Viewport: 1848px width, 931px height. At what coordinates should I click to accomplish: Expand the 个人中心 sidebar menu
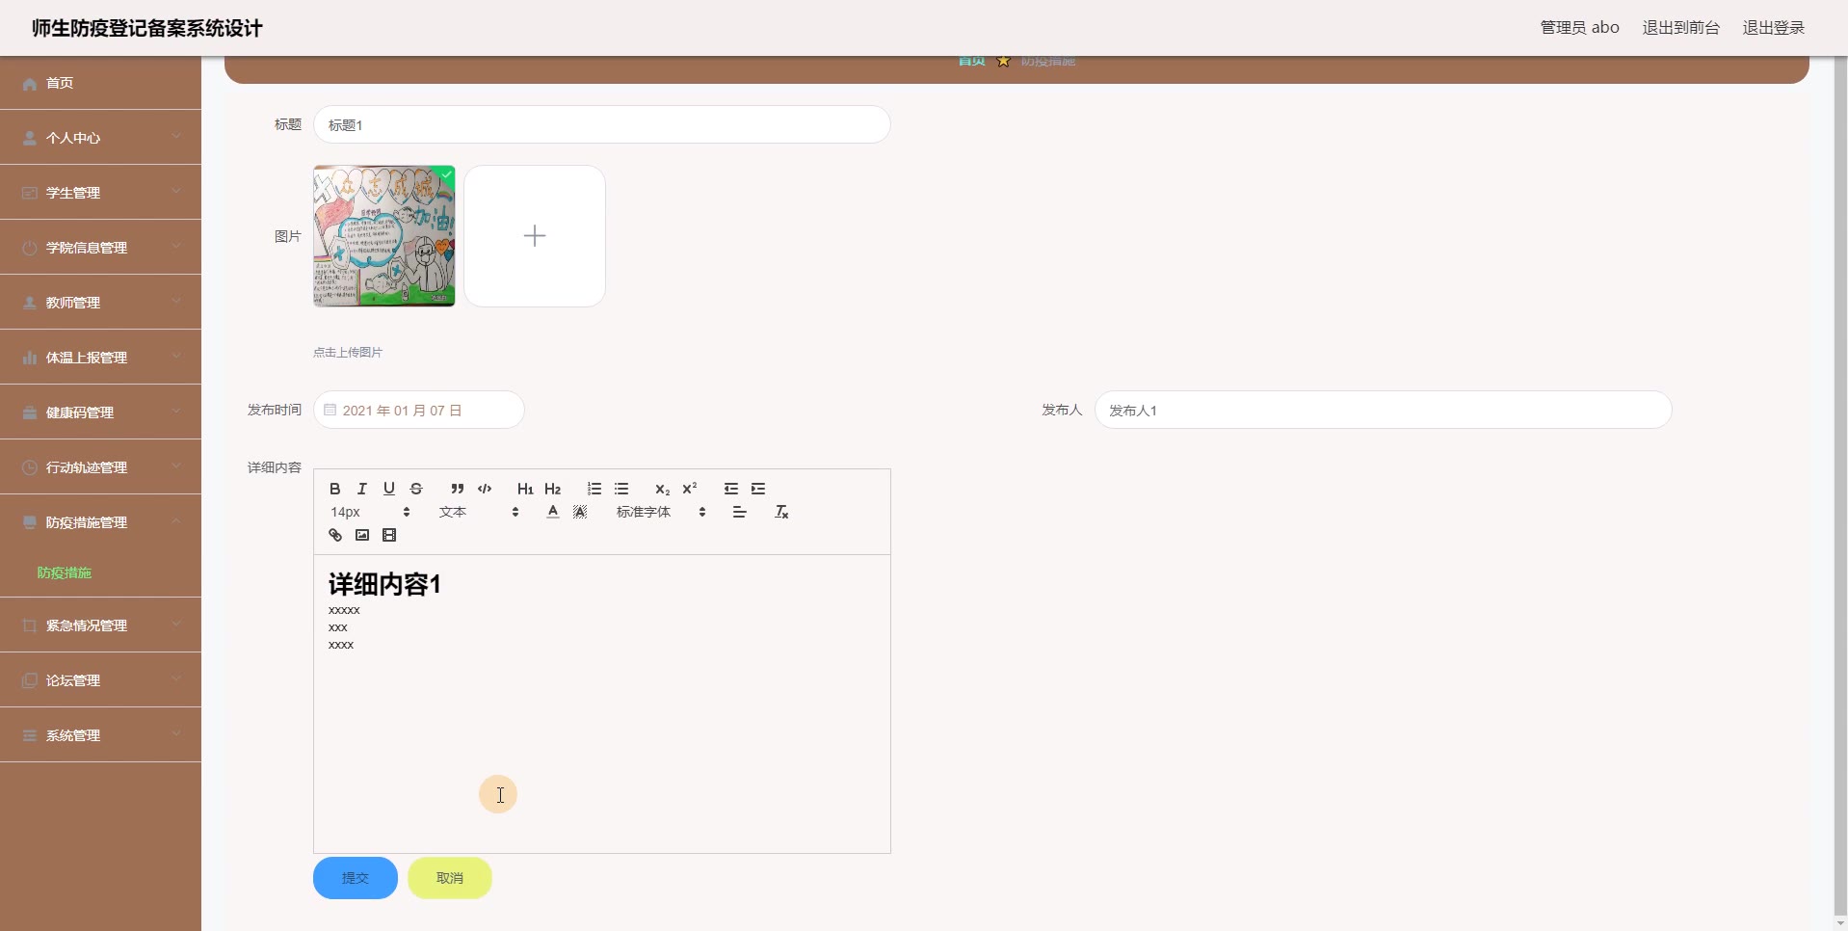[x=100, y=138]
